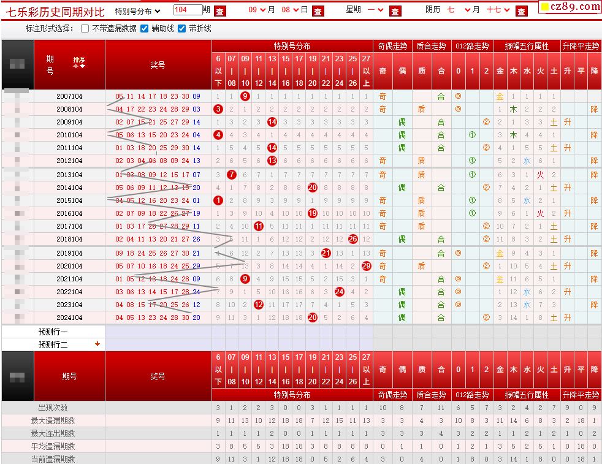Click the red down arrow beside 预测行二
The height and width of the screenshot is (464, 602).
pos(97,344)
